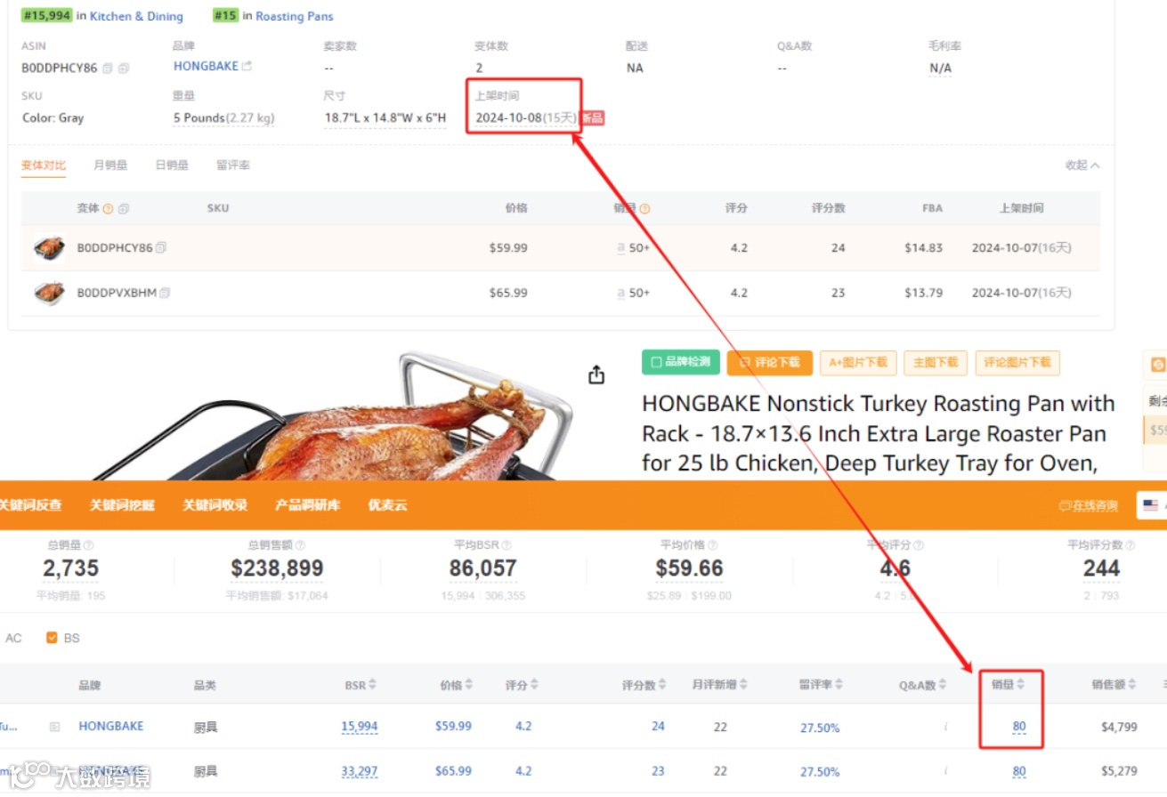Switch to the 变体对比 tab

pyautogui.click(x=44, y=165)
